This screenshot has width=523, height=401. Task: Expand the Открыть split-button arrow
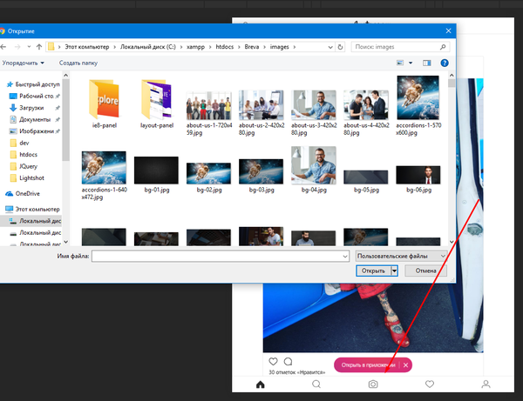pos(394,271)
